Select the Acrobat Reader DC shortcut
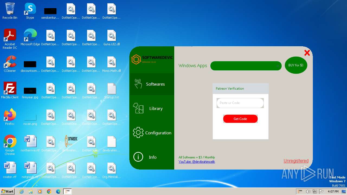Viewport: 347px width, 195px height. (10, 39)
